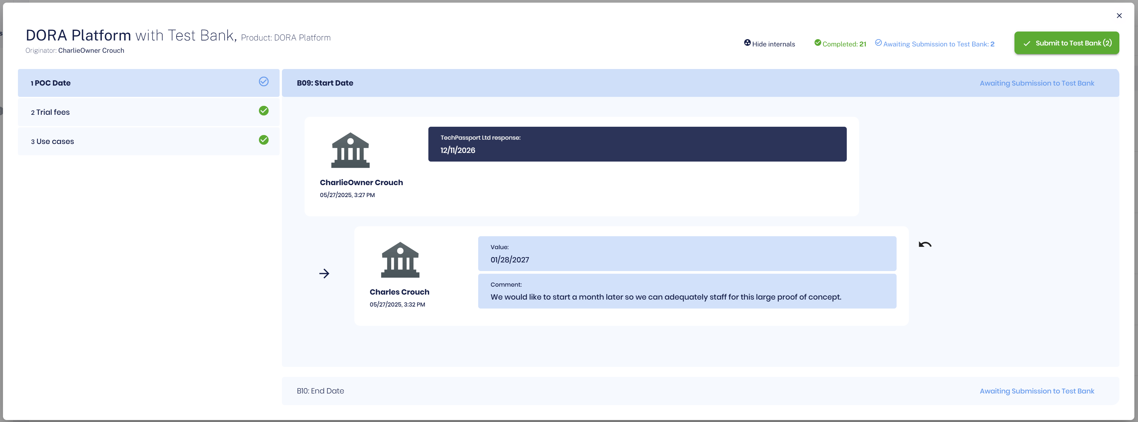Click the Hide internals icon
1138x422 pixels.
point(747,43)
